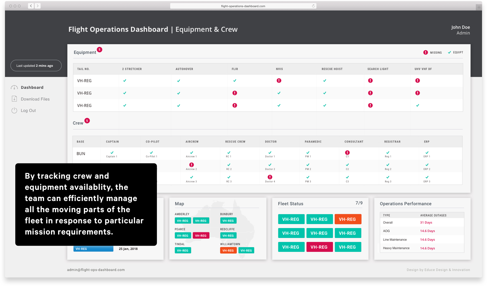Click the Co-Pilot 1 checkmark

[152, 153]
